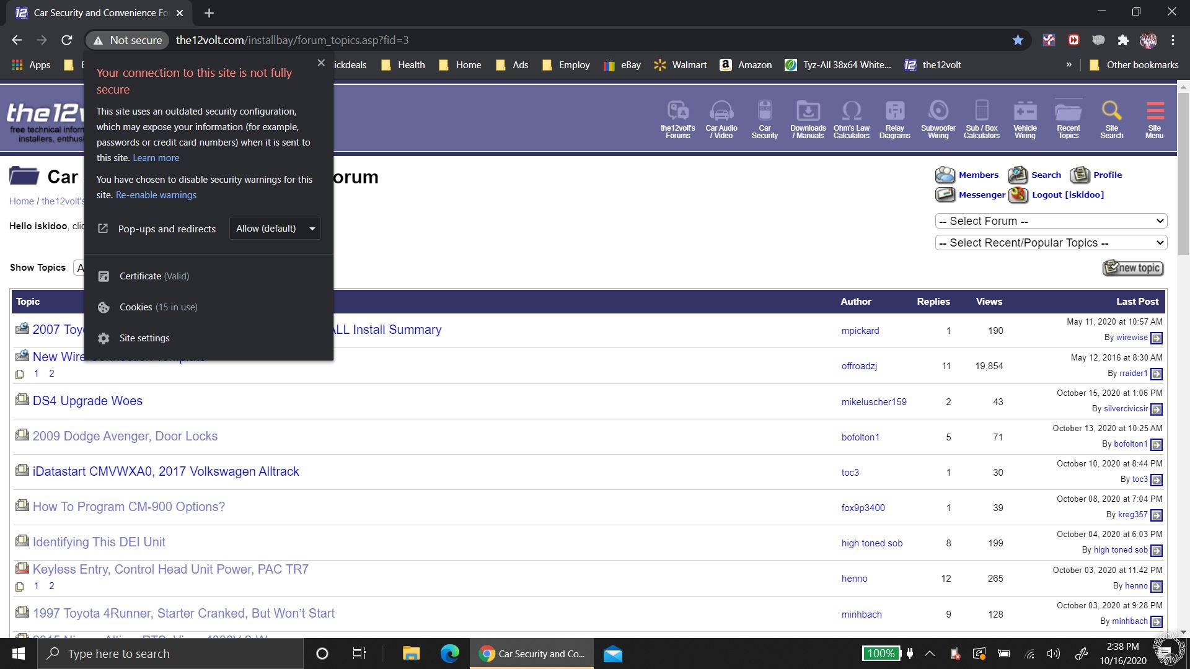Click the Site settings menu item

(x=144, y=338)
